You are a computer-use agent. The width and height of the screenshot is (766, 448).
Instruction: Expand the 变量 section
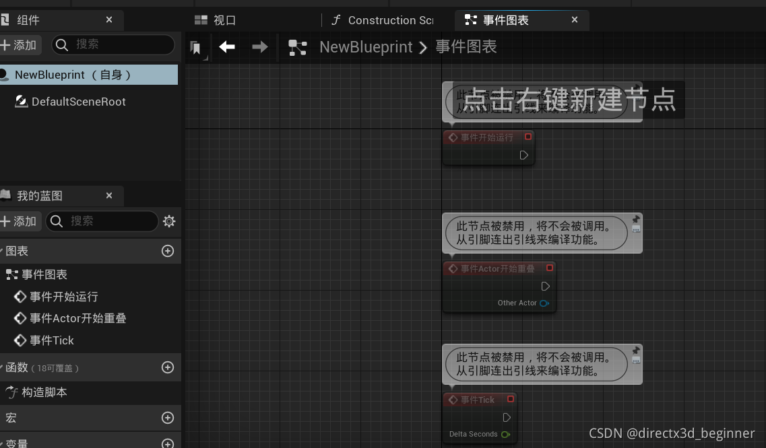[x=1, y=443]
